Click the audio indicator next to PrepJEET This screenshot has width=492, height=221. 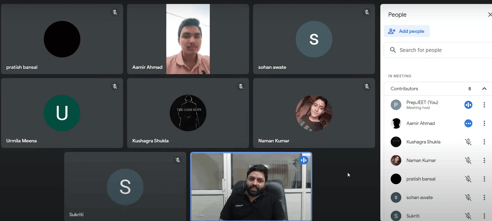468,105
